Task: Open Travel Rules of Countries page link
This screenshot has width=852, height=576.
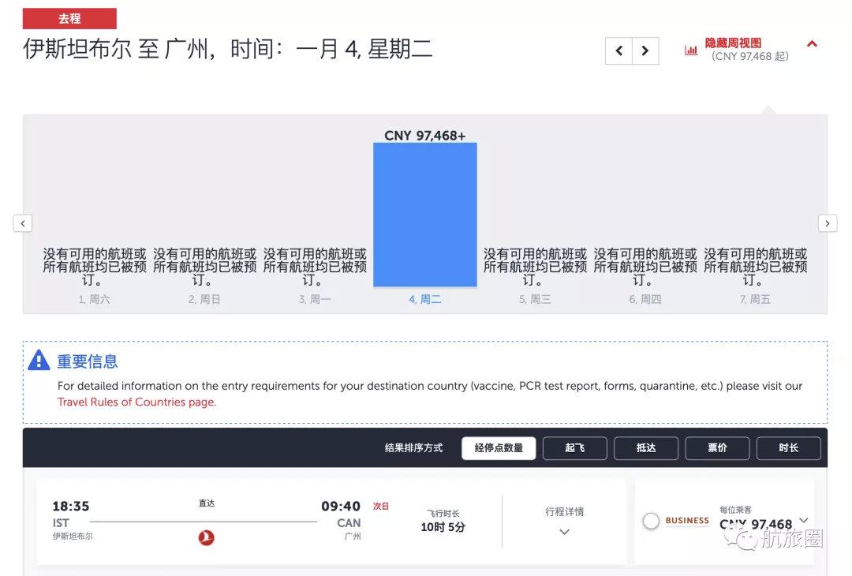Action: tap(137, 402)
